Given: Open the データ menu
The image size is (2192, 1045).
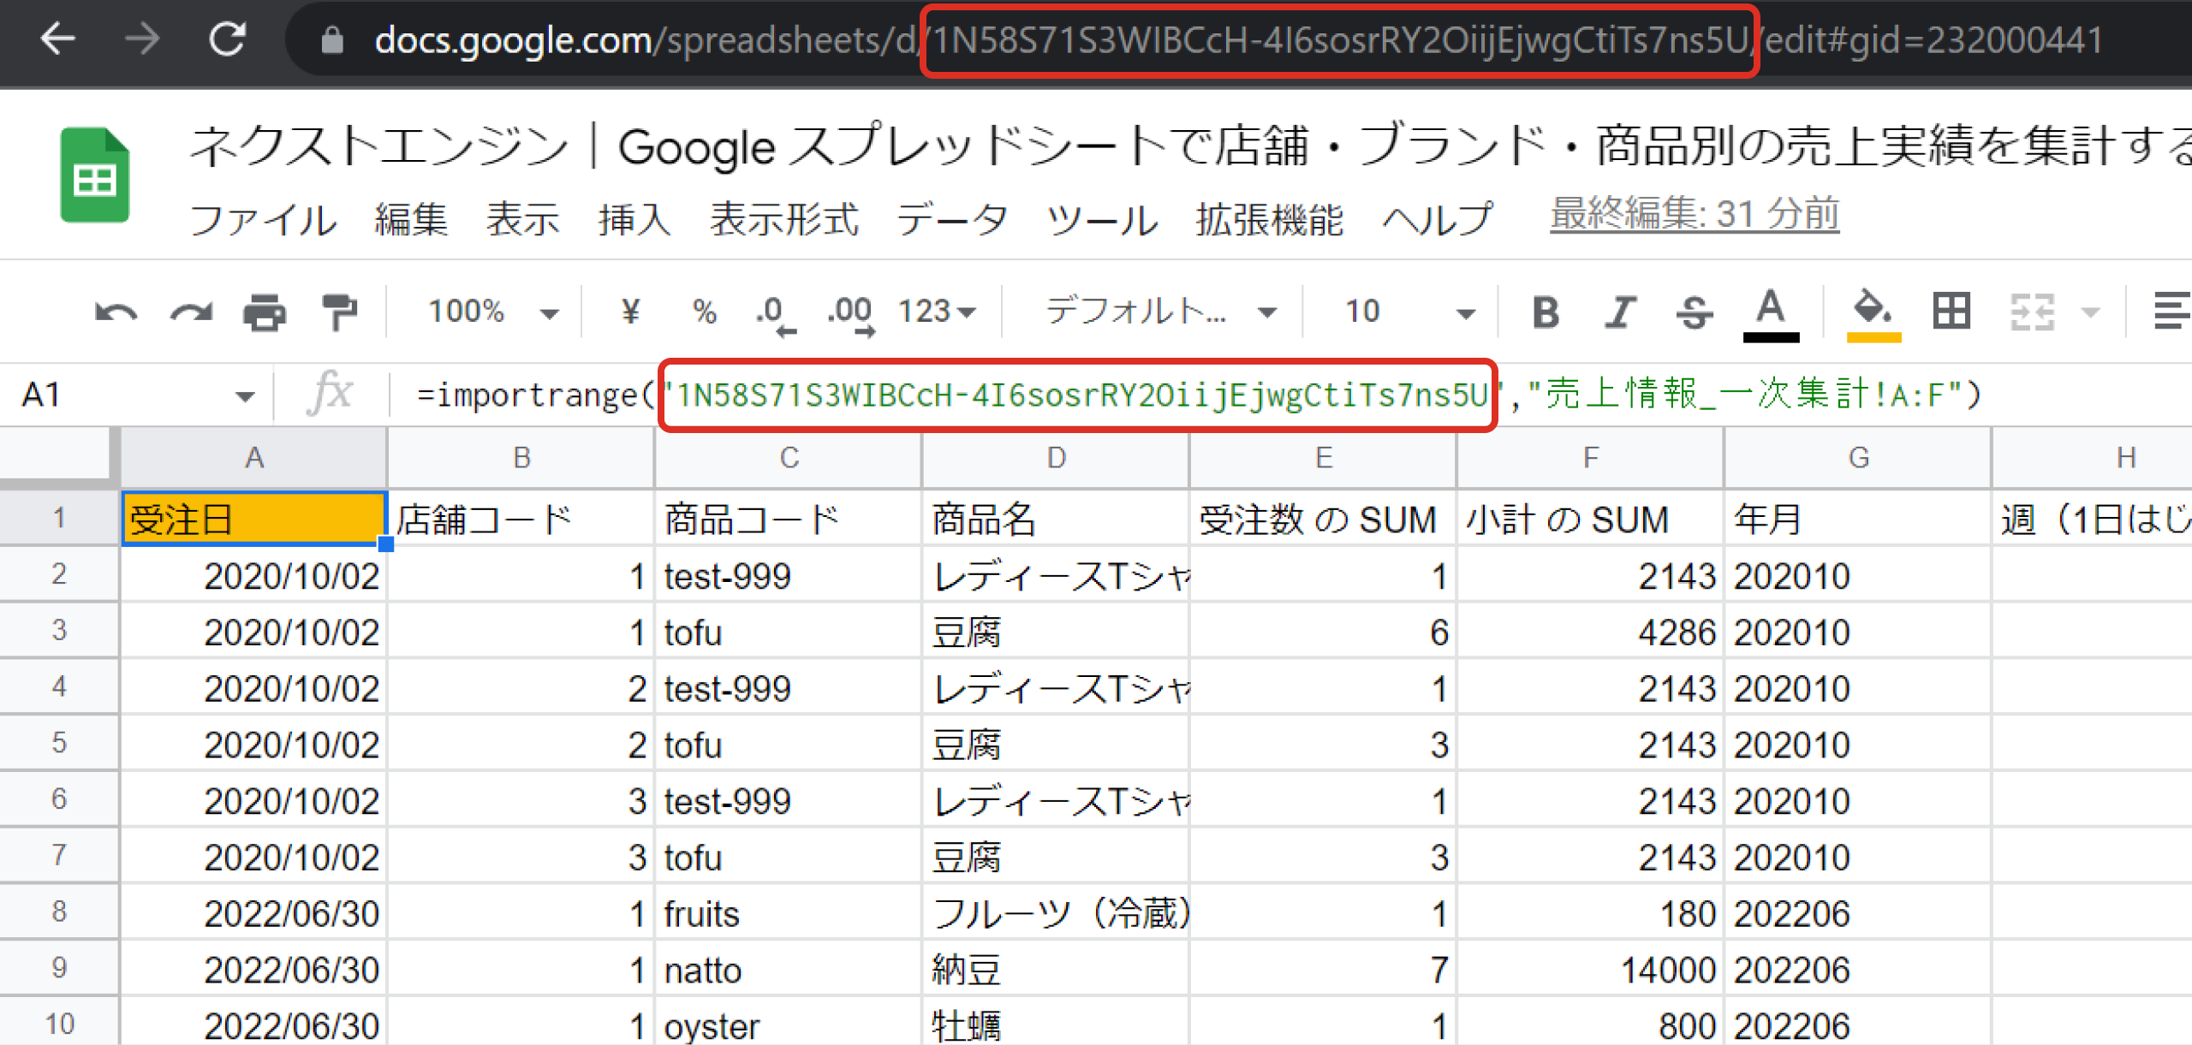Looking at the screenshot, I should [x=951, y=220].
